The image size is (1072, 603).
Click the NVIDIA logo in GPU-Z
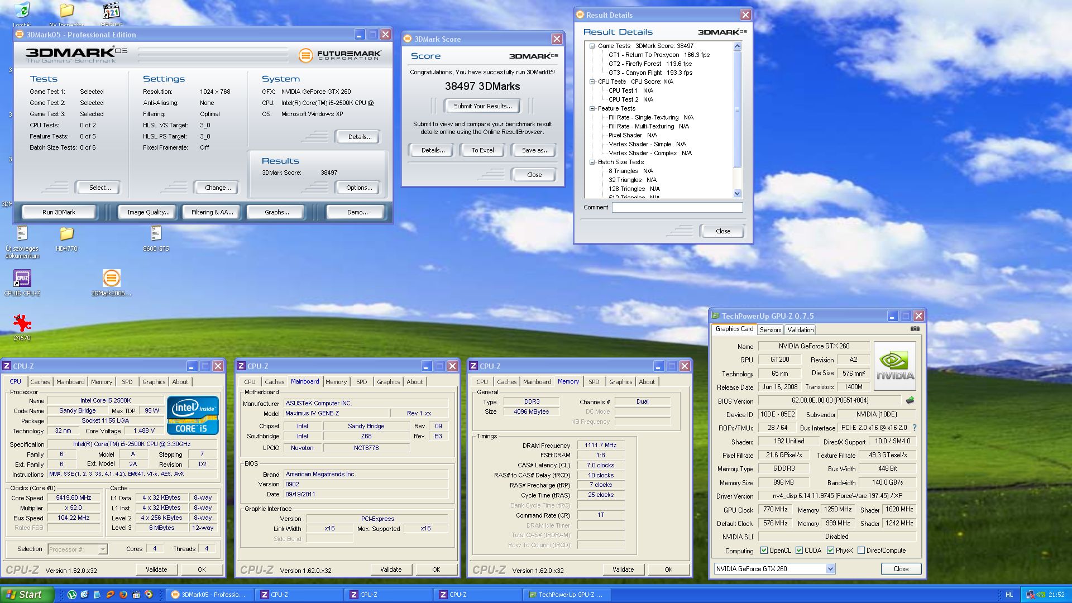pos(894,366)
